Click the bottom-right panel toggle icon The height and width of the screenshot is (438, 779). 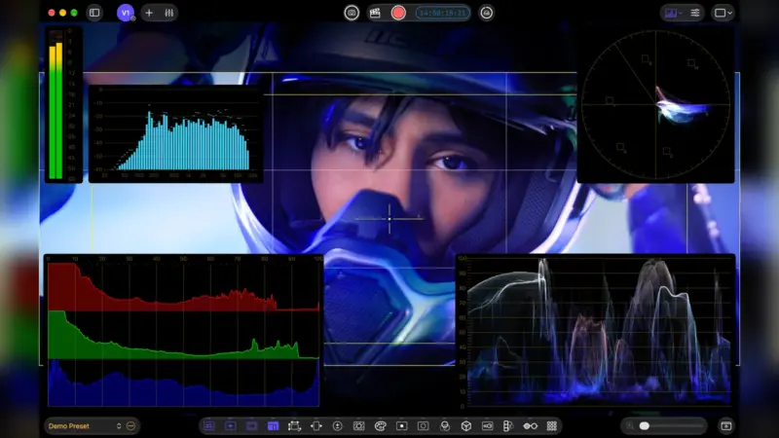(725, 426)
